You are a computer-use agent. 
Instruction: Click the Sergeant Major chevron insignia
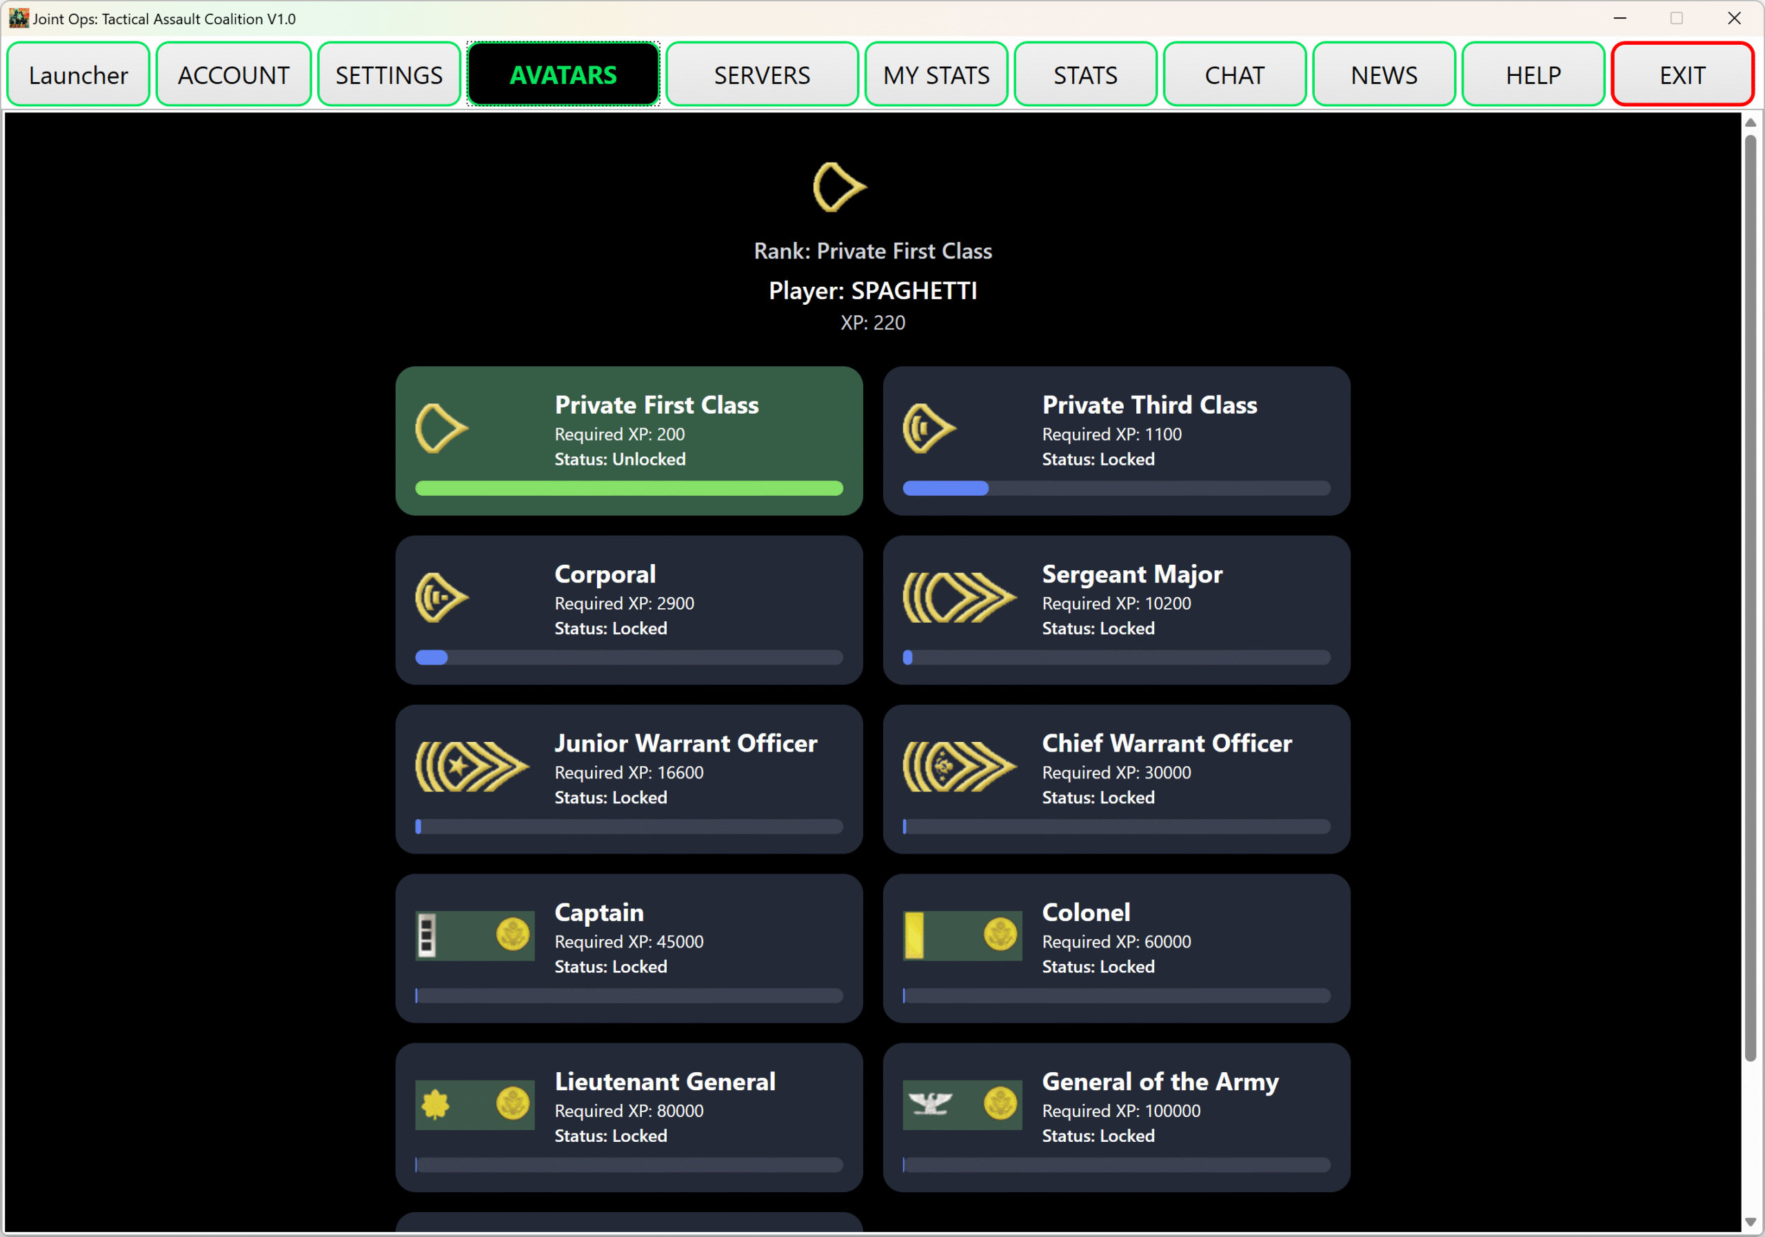click(958, 597)
